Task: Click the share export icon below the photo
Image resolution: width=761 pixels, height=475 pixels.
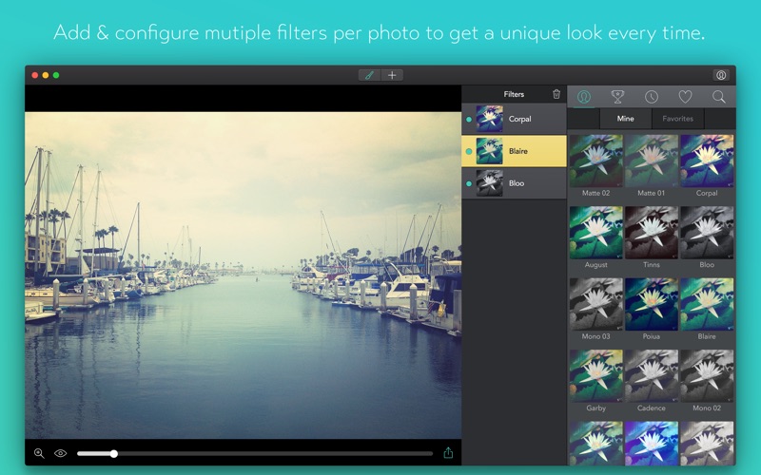Action: click(x=448, y=453)
